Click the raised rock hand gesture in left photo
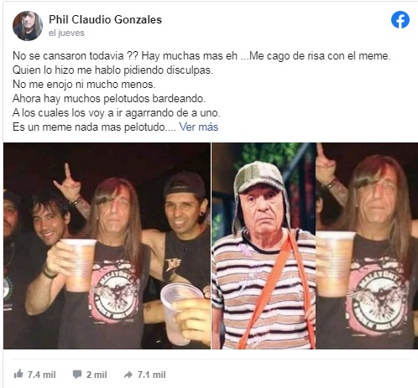 (69, 184)
